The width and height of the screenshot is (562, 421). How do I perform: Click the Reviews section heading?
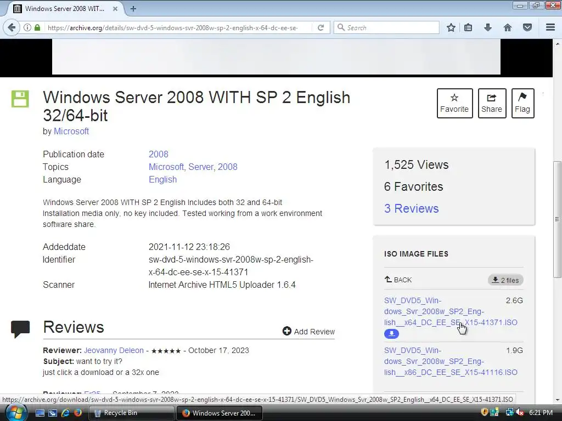pyautogui.click(x=74, y=327)
